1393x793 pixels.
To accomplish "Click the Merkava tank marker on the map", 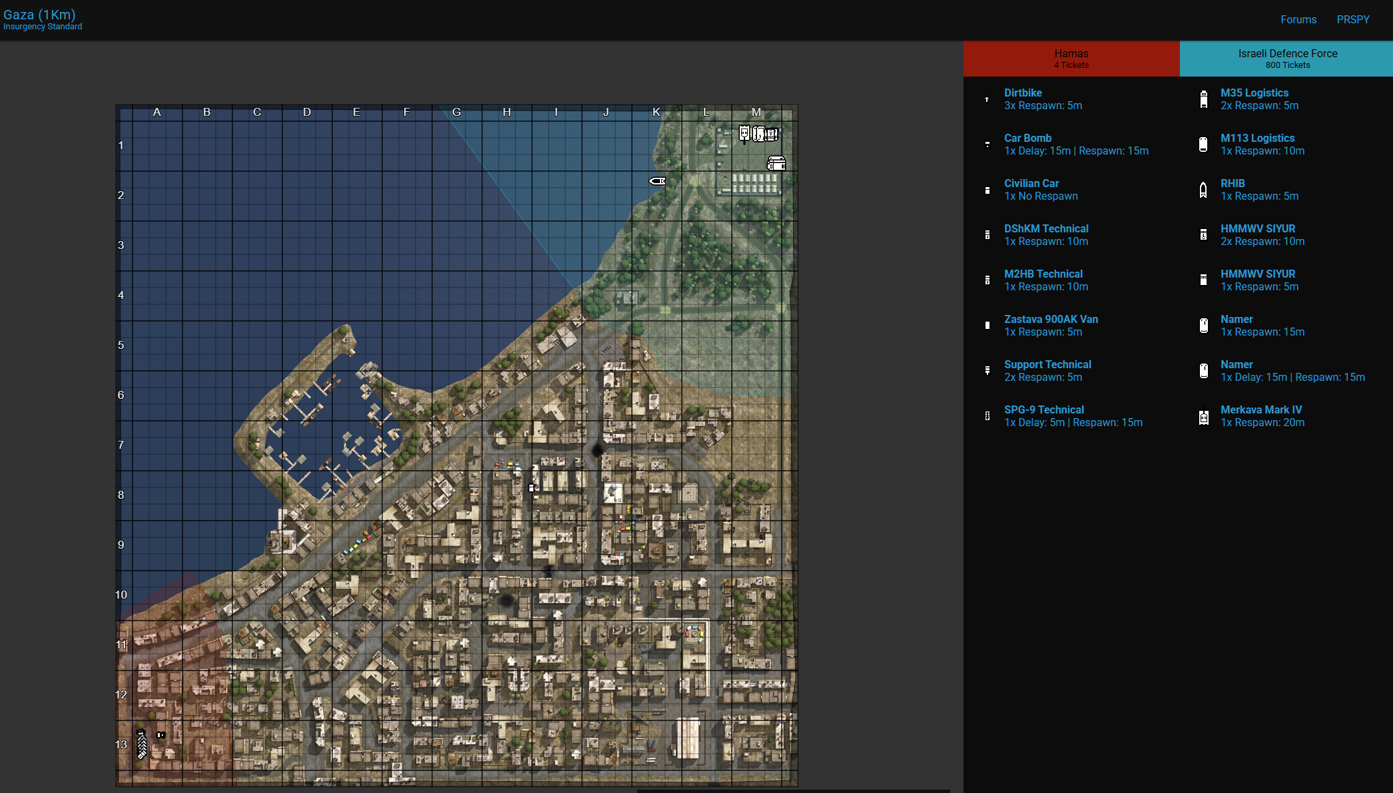I will click(744, 134).
